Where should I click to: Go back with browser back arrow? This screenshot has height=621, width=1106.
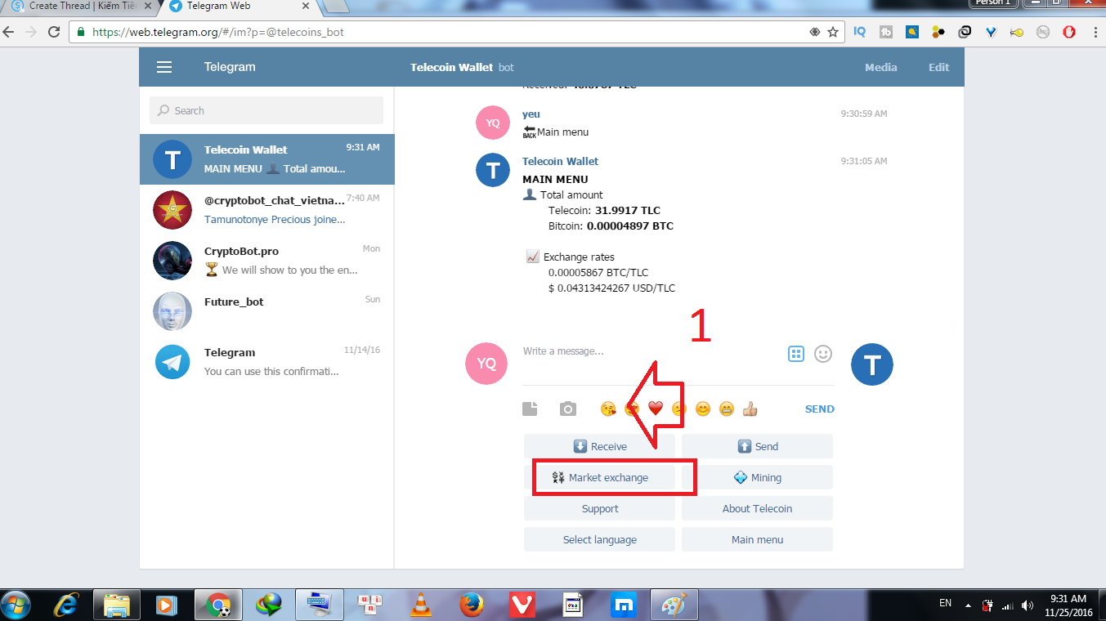(9, 33)
